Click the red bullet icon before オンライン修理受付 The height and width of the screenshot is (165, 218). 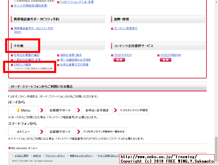[x=112, y=29]
